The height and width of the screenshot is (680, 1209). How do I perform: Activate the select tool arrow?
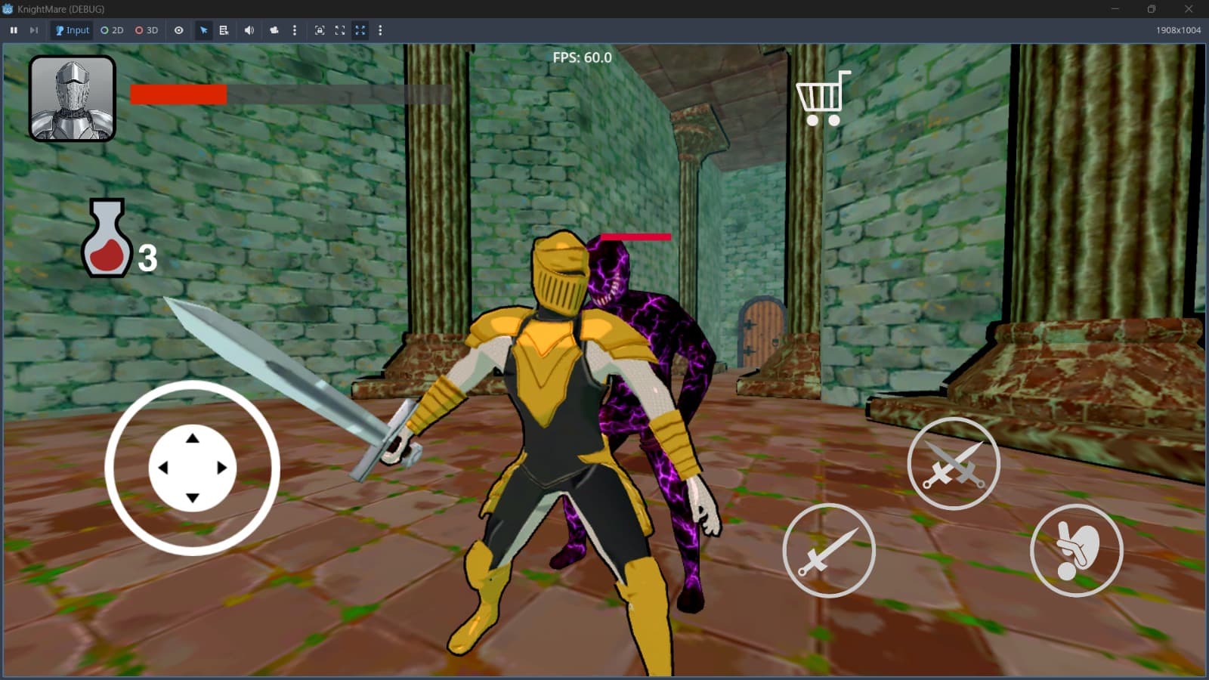[x=203, y=30]
